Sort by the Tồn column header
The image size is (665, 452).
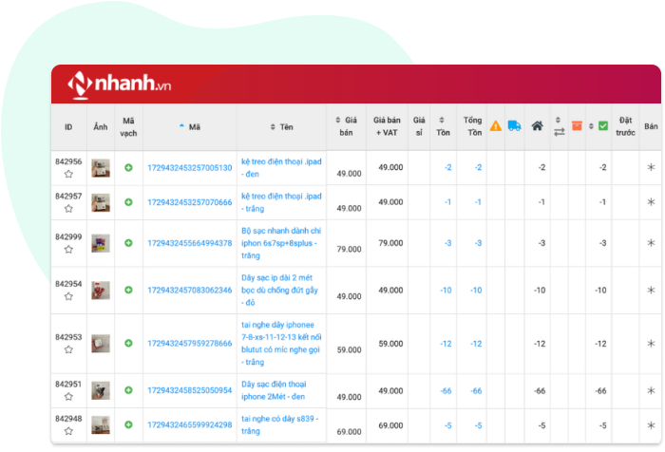click(442, 125)
